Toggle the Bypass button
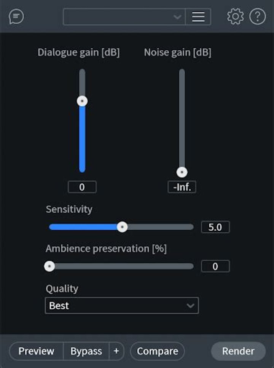This screenshot has height=368, width=274. 86,351
